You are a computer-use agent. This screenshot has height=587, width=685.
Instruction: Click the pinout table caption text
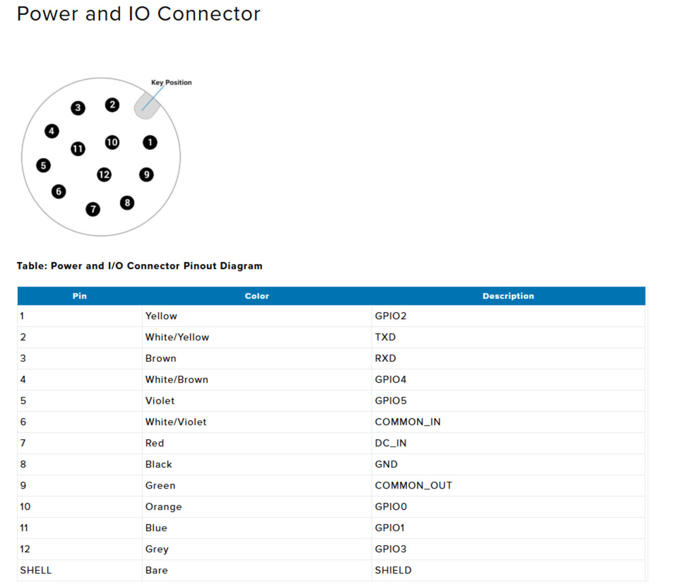coord(139,265)
